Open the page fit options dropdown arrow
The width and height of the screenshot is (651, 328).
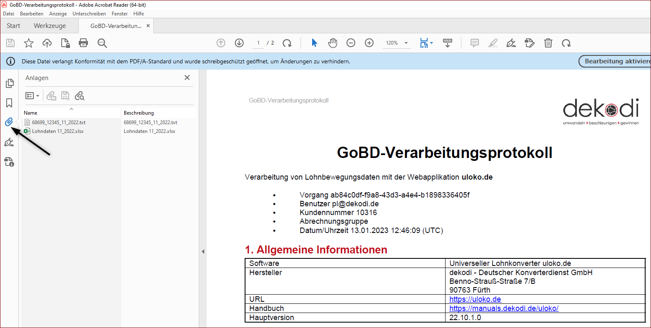tap(431, 43)
